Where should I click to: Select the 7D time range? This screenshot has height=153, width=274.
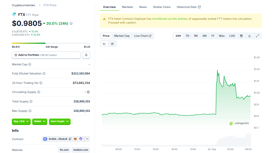[187, 36]
